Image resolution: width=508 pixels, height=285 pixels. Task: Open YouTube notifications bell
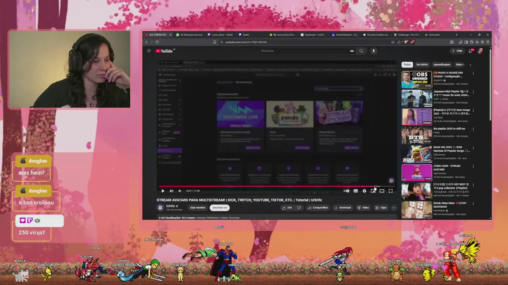pyautogui.click(x=471, y=51)
